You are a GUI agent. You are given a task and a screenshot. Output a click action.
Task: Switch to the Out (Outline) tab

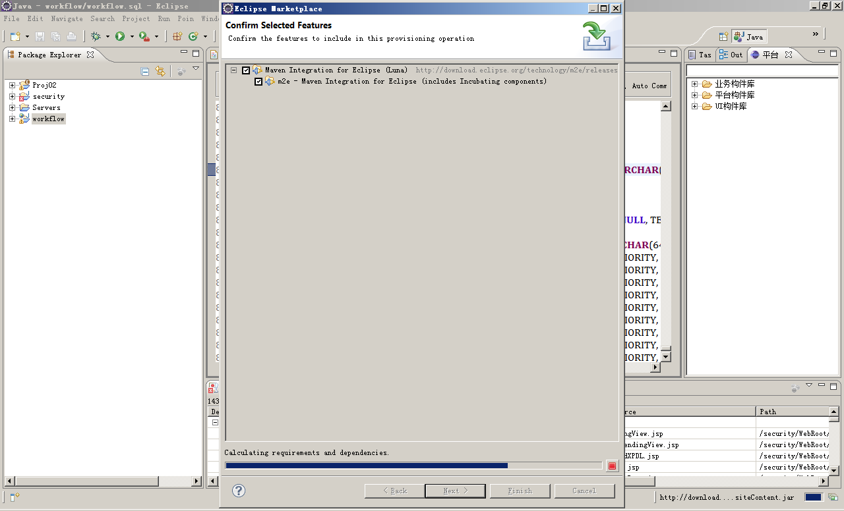tap(731, 55)
